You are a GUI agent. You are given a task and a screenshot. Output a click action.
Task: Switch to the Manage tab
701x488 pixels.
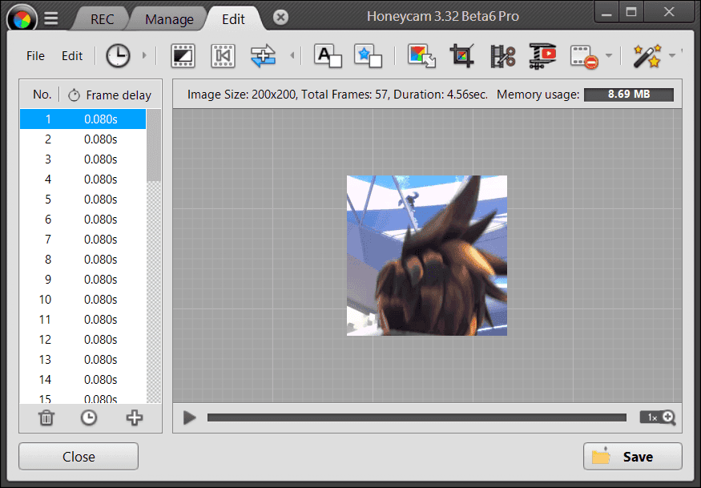(x=169, y=19)
